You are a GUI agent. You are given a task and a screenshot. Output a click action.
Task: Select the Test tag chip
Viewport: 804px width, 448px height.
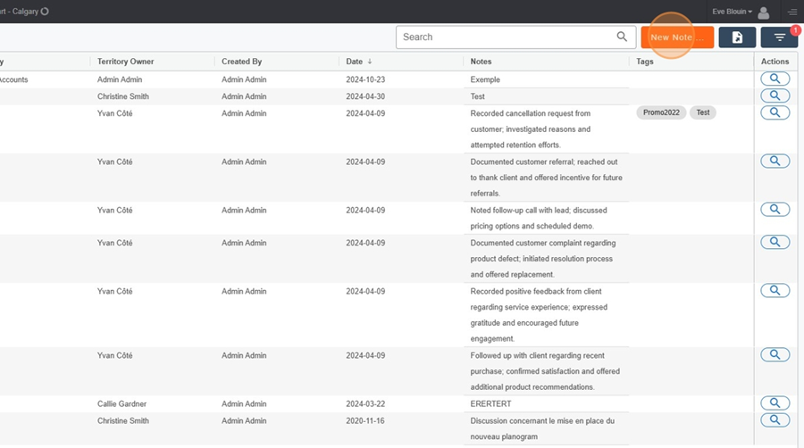702,112
